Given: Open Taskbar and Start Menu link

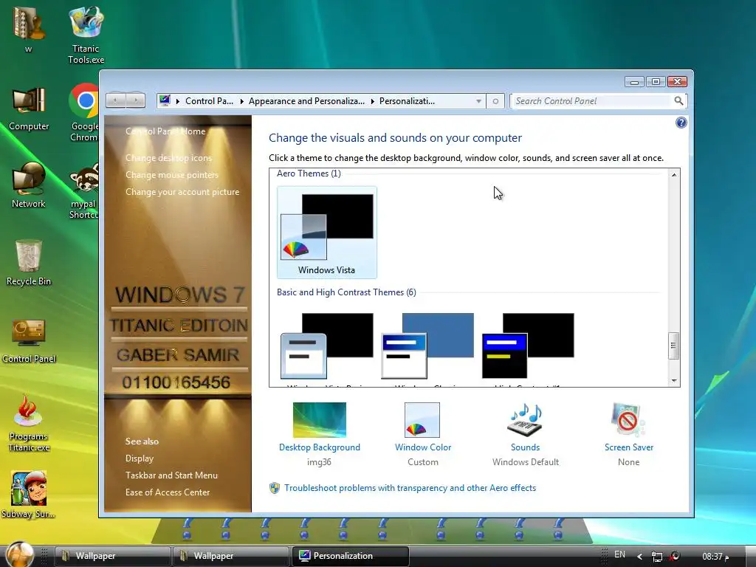Looking at the screenshot, I should click(171, 475).
